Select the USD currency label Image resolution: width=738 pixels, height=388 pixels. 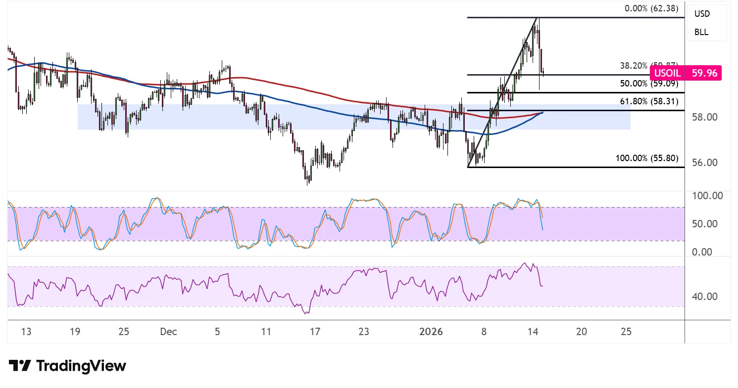point(702,14)
